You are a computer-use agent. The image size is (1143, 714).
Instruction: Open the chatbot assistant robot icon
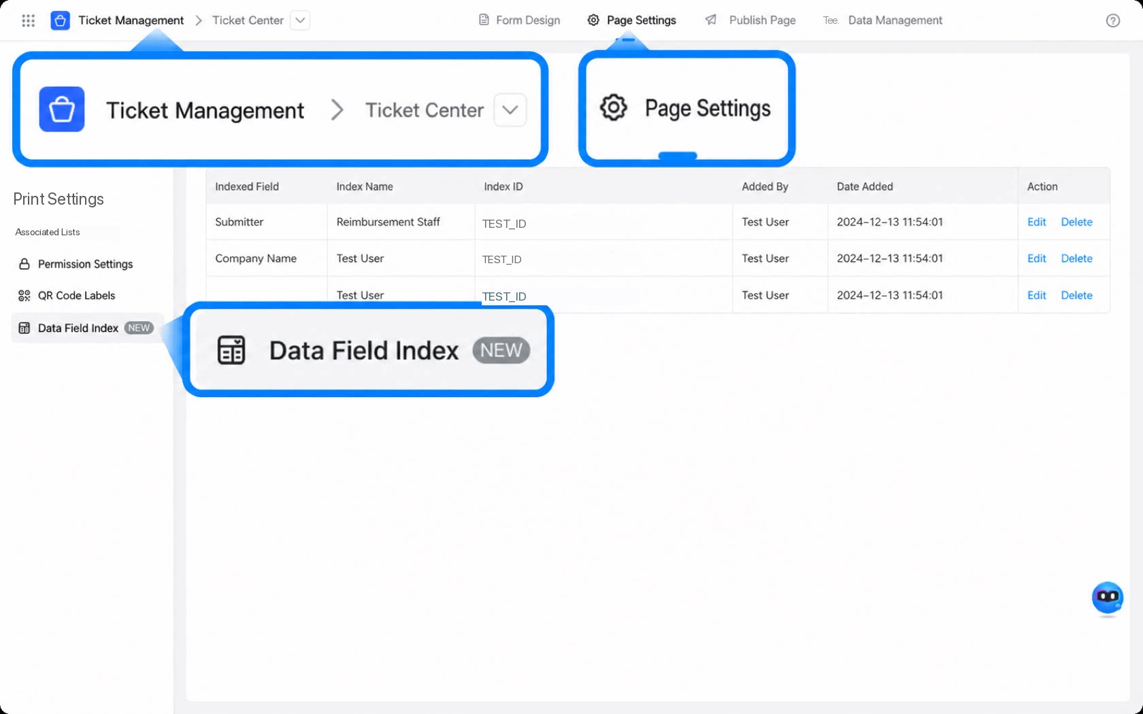point(1108,598)
